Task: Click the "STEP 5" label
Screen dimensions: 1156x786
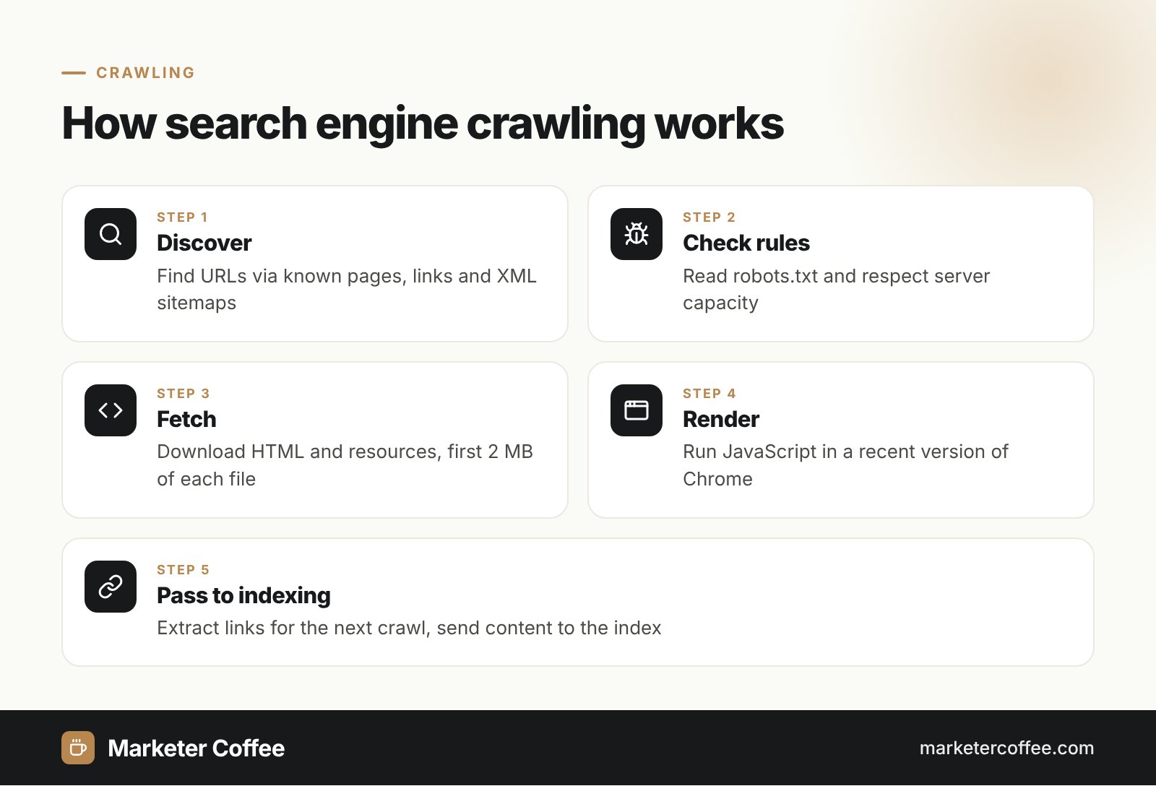Action: 183,570
